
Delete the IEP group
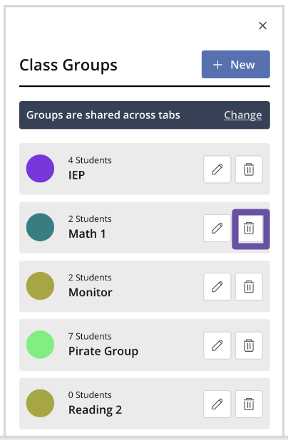tap(249, 169)
